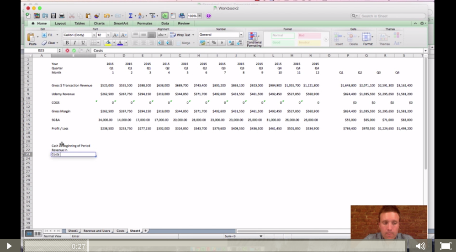Open AutoSum sigma function
The image size is (456, 252).
pyautogui.click(x=131, y=16)
